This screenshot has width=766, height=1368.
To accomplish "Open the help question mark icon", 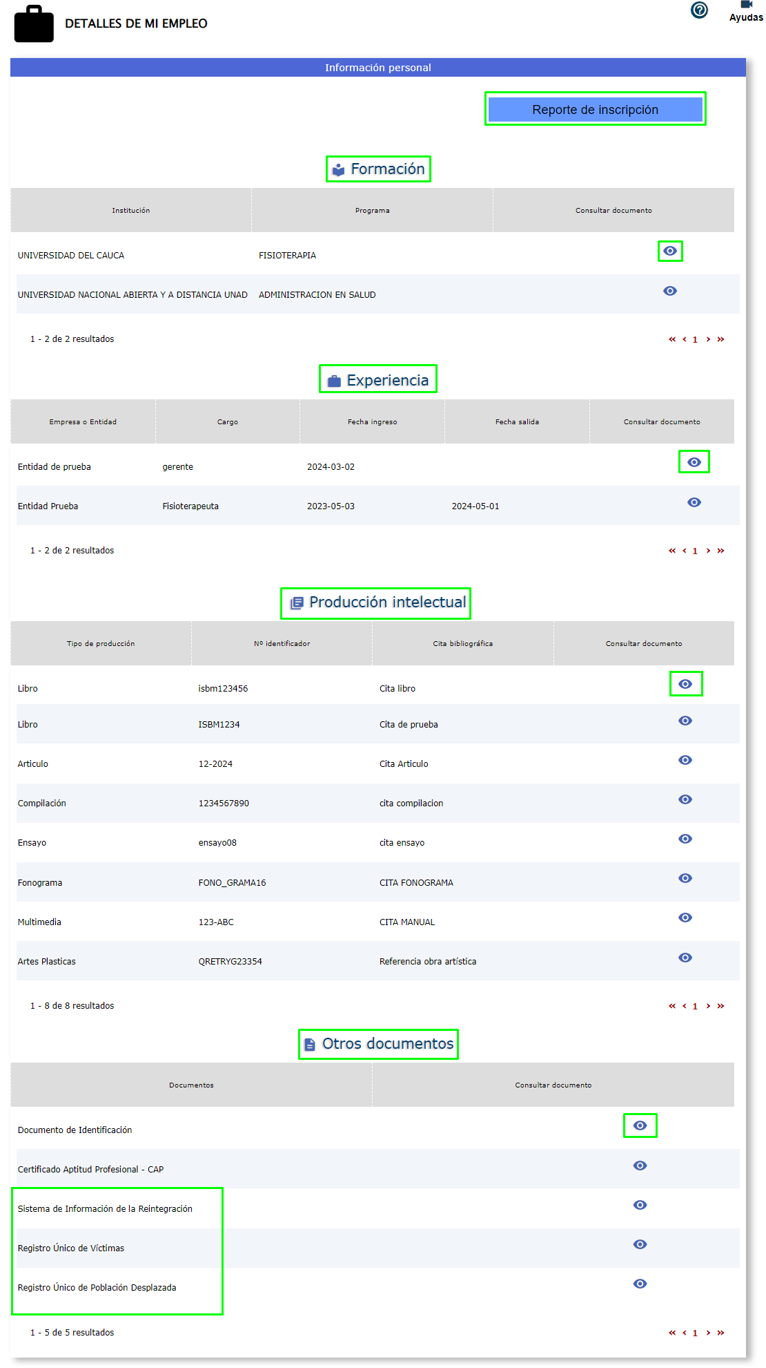I will point(699,10).
